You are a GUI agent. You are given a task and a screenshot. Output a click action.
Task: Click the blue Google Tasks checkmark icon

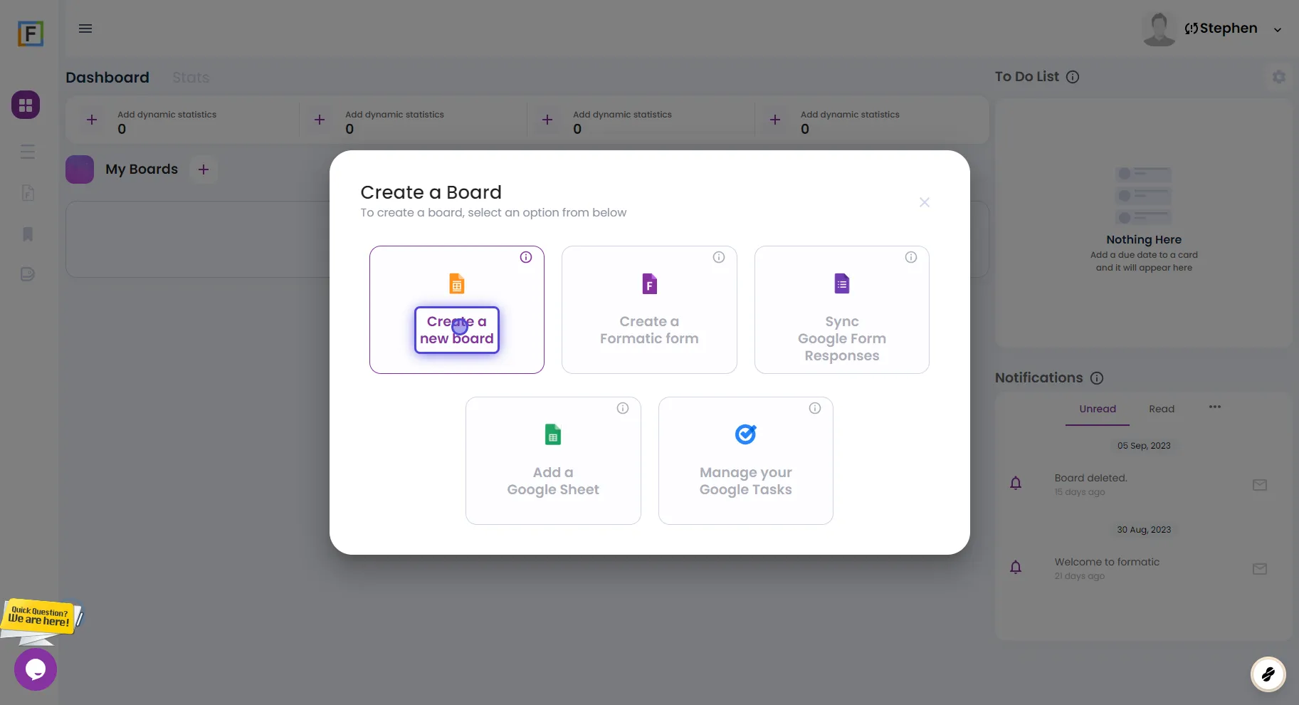point(746,434)
